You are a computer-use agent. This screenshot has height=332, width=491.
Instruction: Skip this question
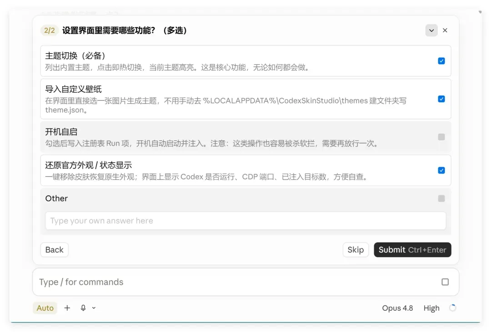point(356,250)
